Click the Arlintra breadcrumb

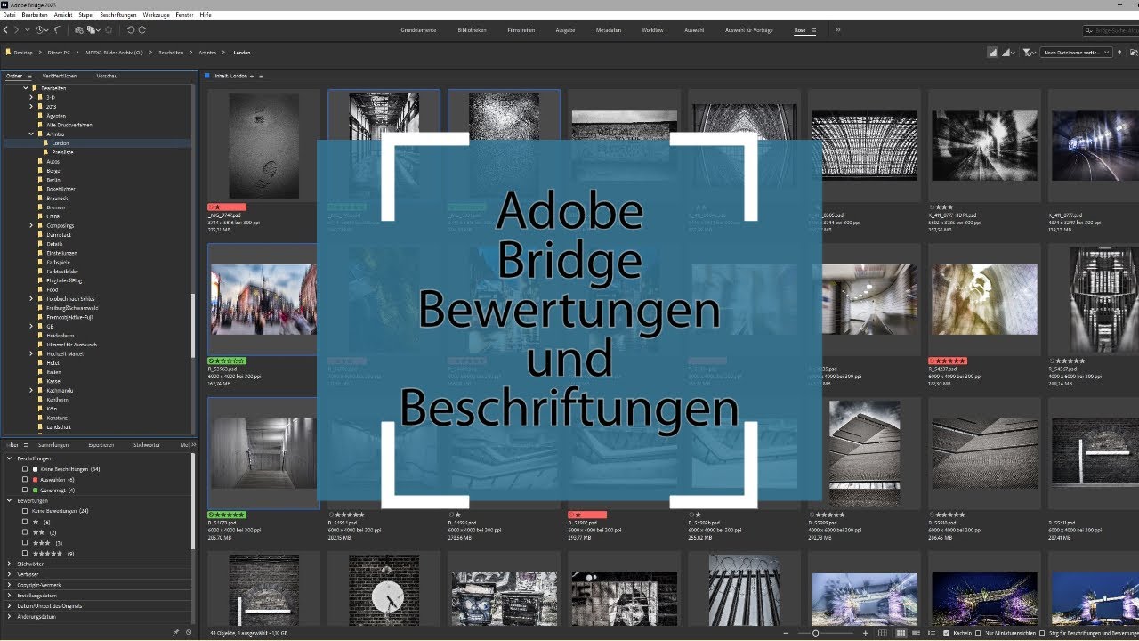(207, 53)
